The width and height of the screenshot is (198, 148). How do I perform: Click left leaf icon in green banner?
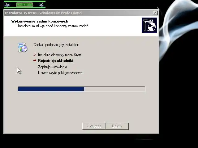click(x=7, y=5)
